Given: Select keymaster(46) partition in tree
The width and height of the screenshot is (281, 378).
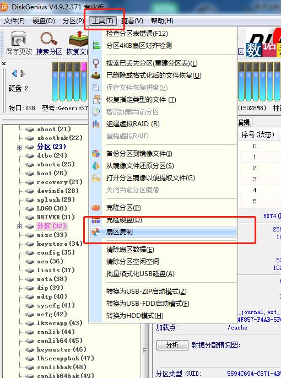Looking at the screenshot, I should pos(62,349).
